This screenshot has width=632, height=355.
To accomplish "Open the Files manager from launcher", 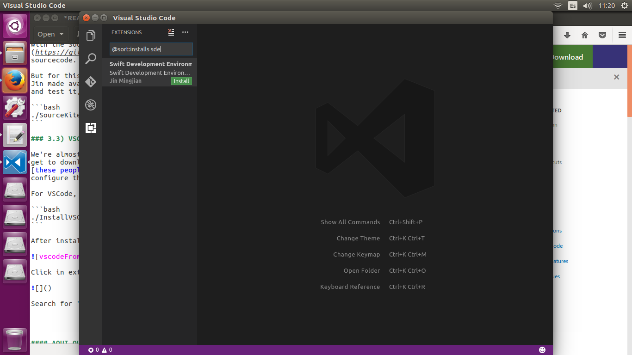I will tap(15, 53).
